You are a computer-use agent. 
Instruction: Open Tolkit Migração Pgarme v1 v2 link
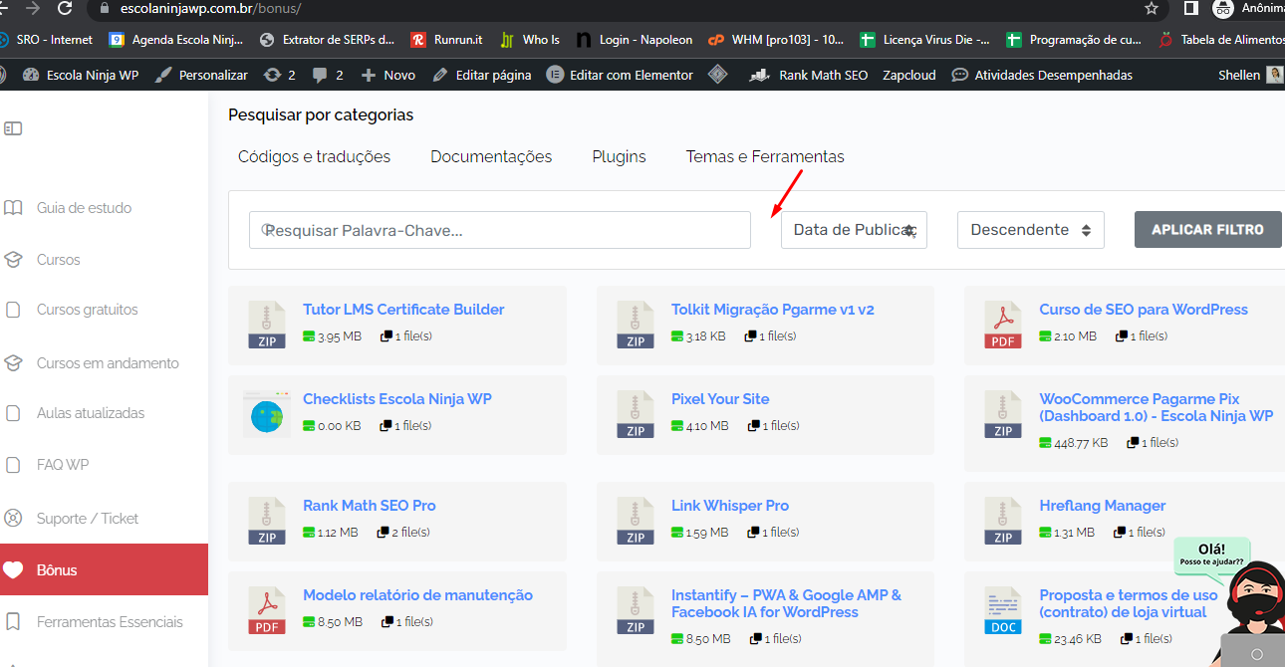772,310
